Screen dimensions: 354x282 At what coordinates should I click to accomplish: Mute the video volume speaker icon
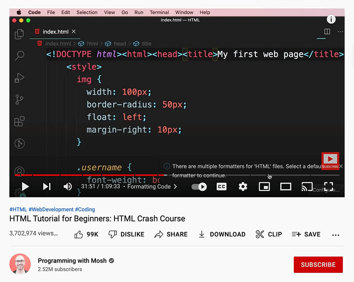(68, 186)
